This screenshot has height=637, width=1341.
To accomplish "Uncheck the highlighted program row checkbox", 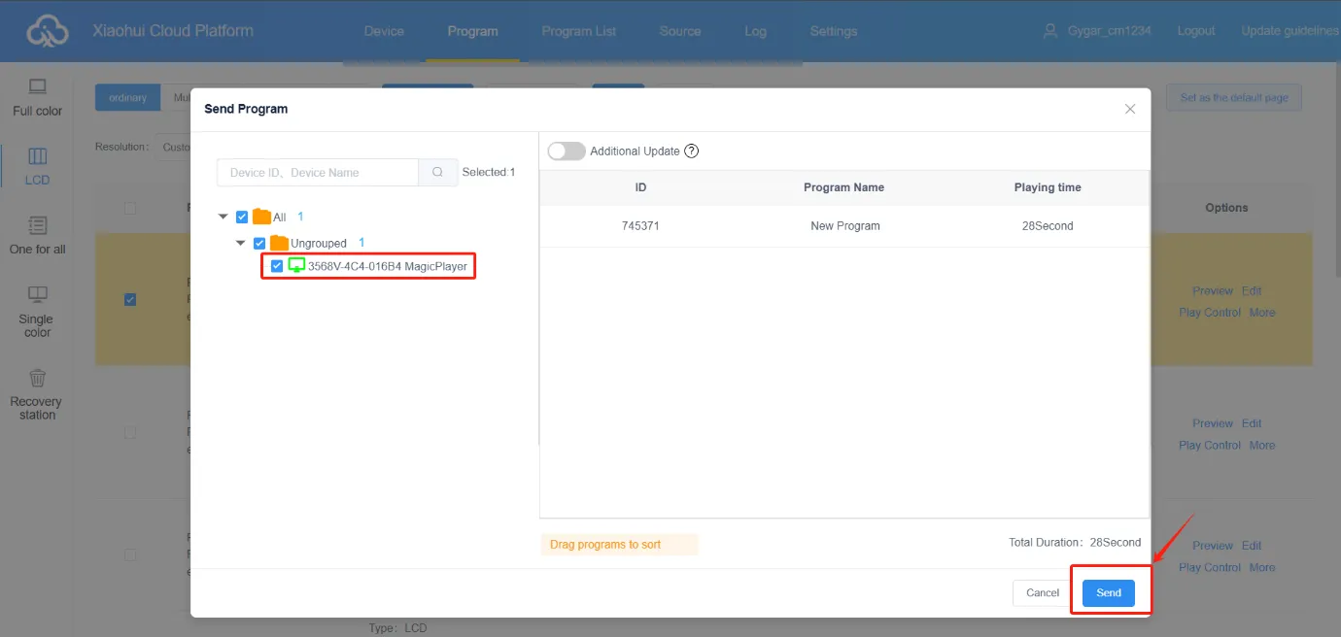I will pos(130,299).
